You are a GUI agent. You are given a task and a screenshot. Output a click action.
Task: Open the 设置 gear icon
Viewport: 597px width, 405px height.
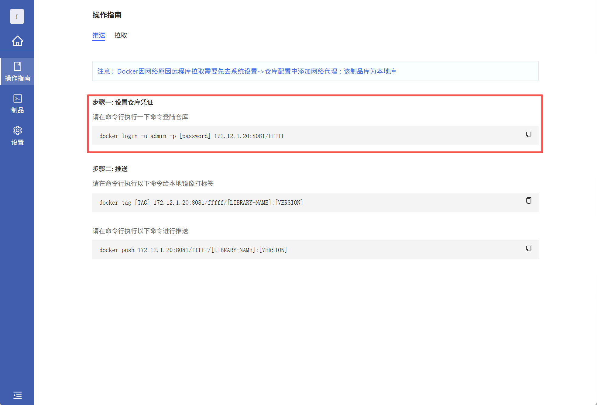point(17,130)
